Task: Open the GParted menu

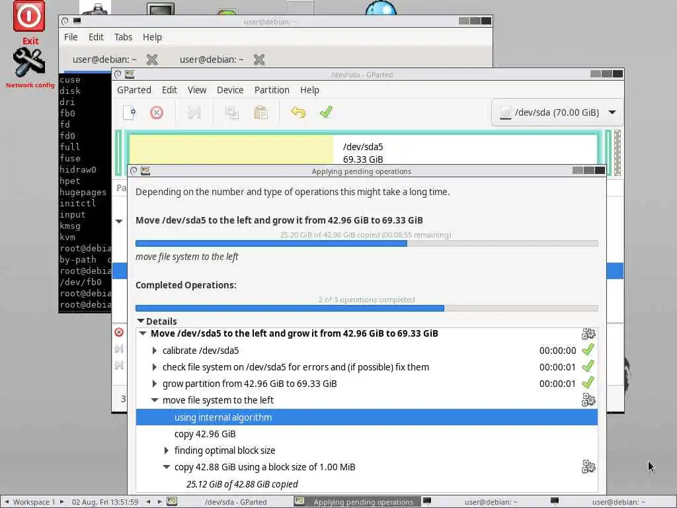Action: click(x=134, y=90)
